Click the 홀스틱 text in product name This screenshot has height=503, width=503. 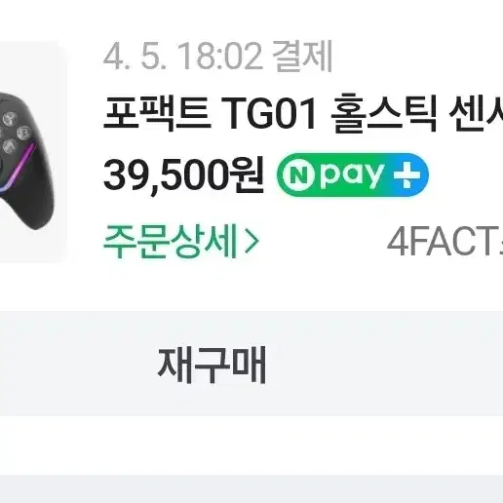coord(383,113)
